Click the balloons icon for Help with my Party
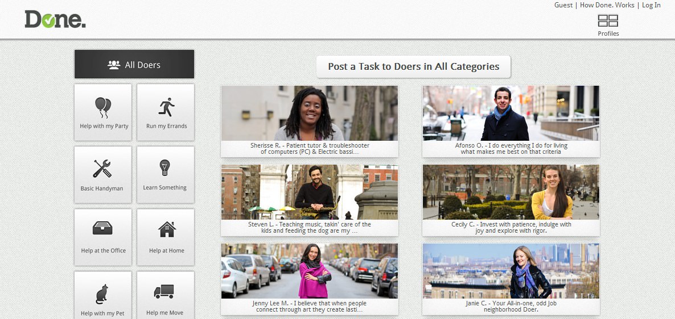675x319 pixels. 104,107
